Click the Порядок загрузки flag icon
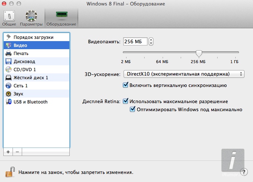This screenshot has width=253, height=182. point(8,37)
